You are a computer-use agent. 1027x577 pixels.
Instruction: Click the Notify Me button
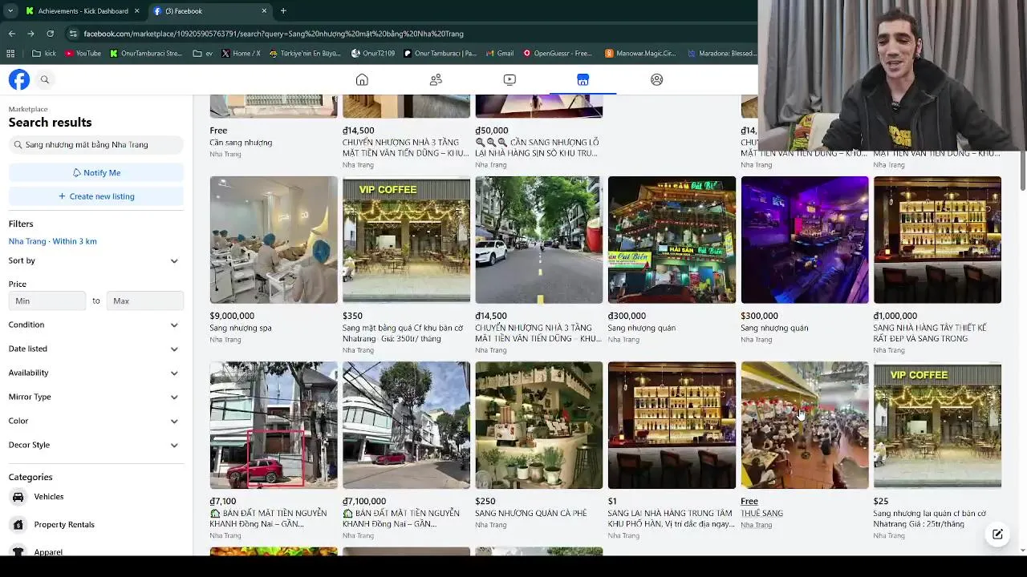tap(96, 172)
